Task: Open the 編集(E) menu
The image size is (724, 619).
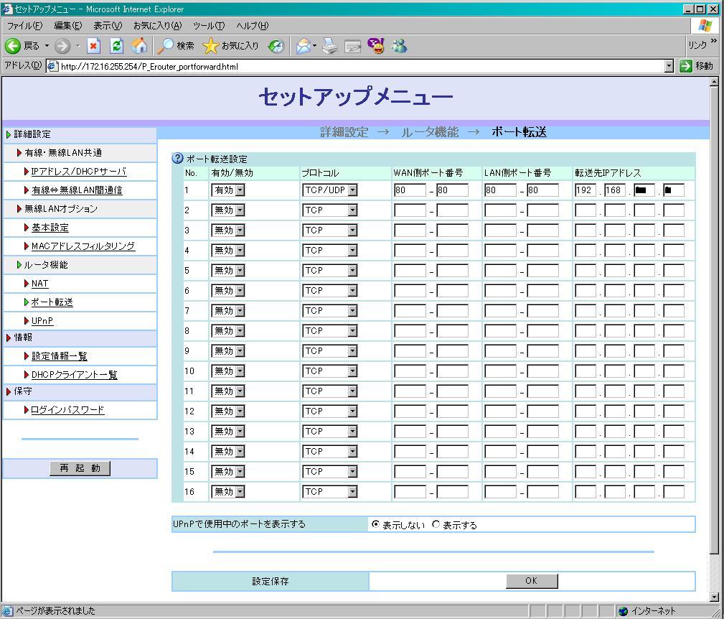Action: [68, 26]
